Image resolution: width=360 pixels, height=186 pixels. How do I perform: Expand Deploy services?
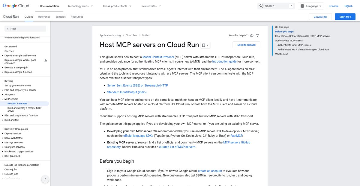coord(3,133)
